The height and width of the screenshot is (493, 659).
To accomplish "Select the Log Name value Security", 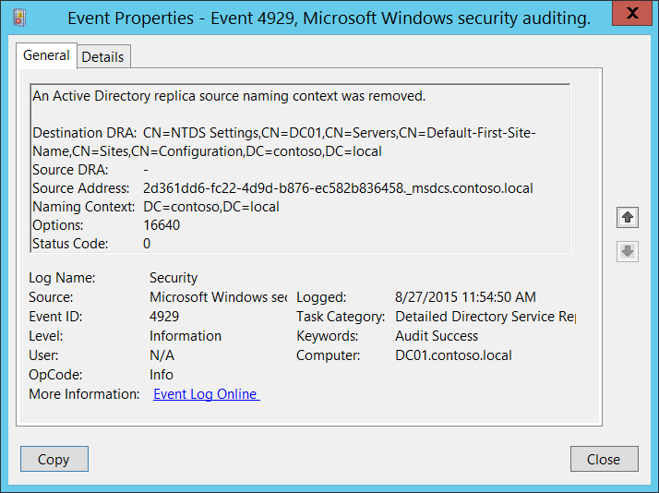I will coord(174,277).
